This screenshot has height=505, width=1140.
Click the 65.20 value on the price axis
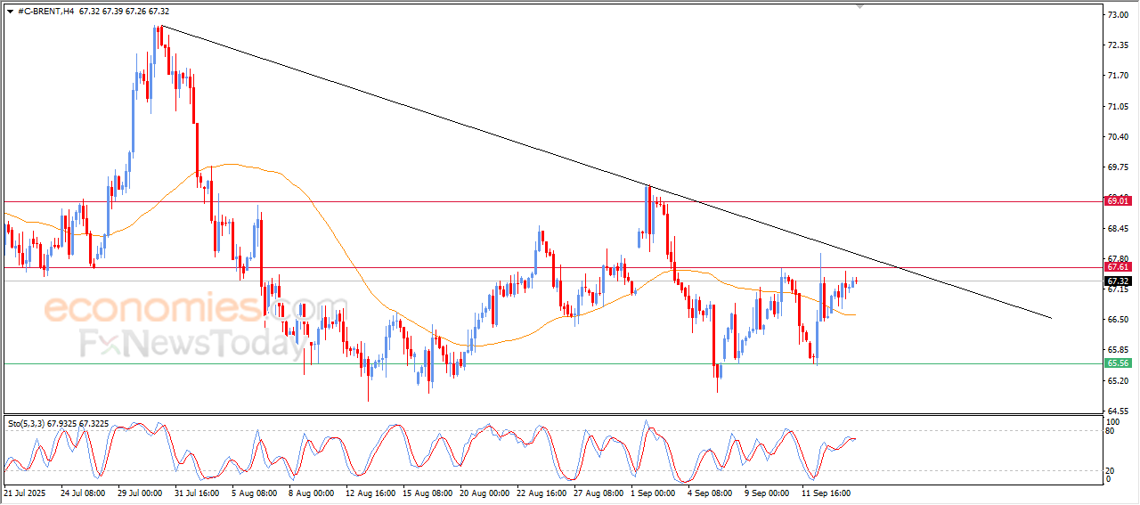point(1120,381)
